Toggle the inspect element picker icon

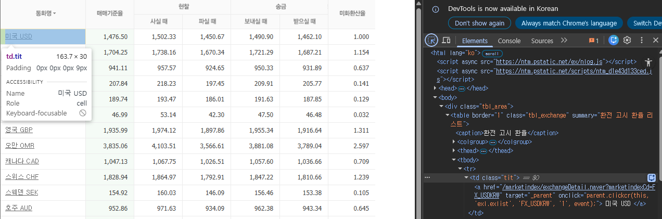click(x=431, y=40)
